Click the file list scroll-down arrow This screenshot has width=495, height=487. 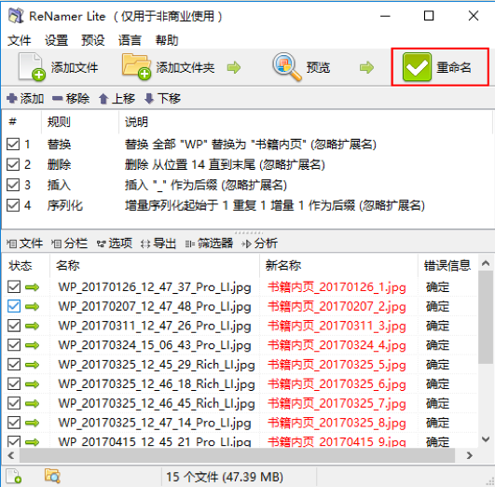pos(486,439)
